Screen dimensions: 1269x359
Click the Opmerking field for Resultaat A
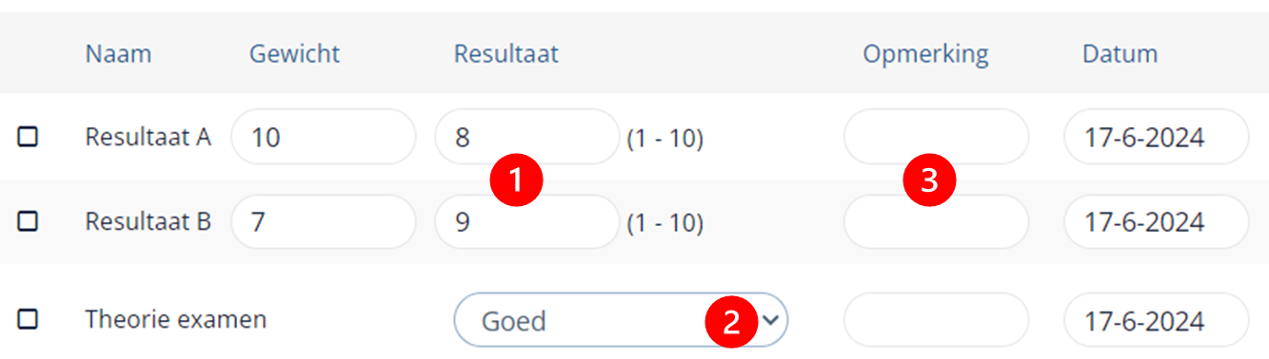click(936, 137)
